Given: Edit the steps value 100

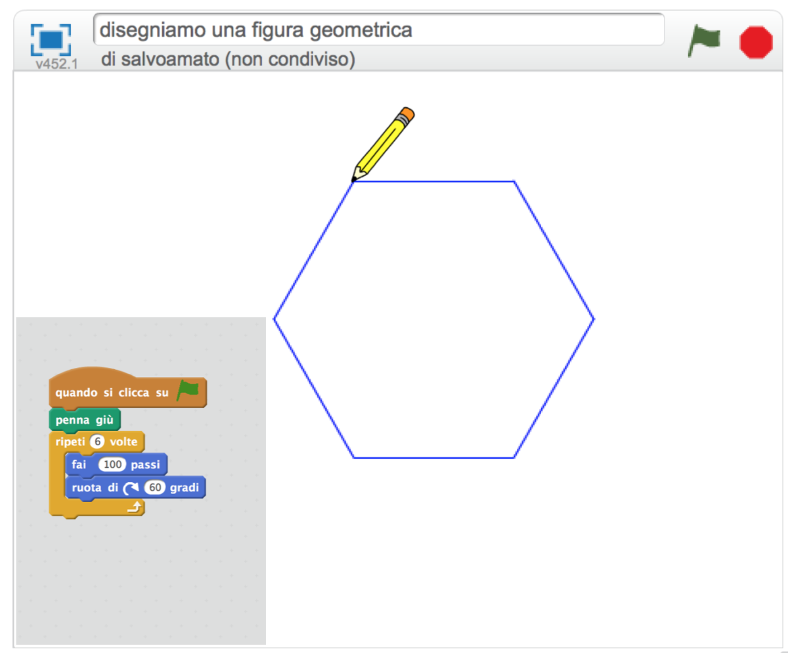Looking at the screenshot, I should pyautogui.click(x=112, y=464).
